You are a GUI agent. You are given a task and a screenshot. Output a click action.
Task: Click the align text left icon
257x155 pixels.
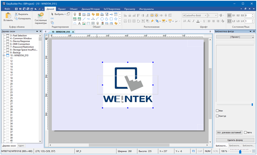tap(209, 21)
